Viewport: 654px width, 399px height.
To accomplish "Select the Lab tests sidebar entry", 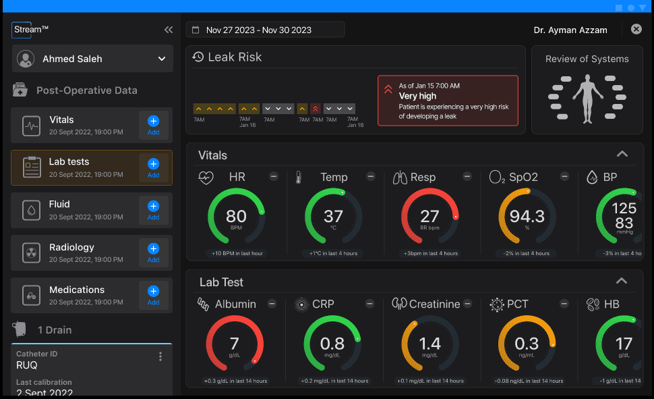I will [x=91, y=167].
